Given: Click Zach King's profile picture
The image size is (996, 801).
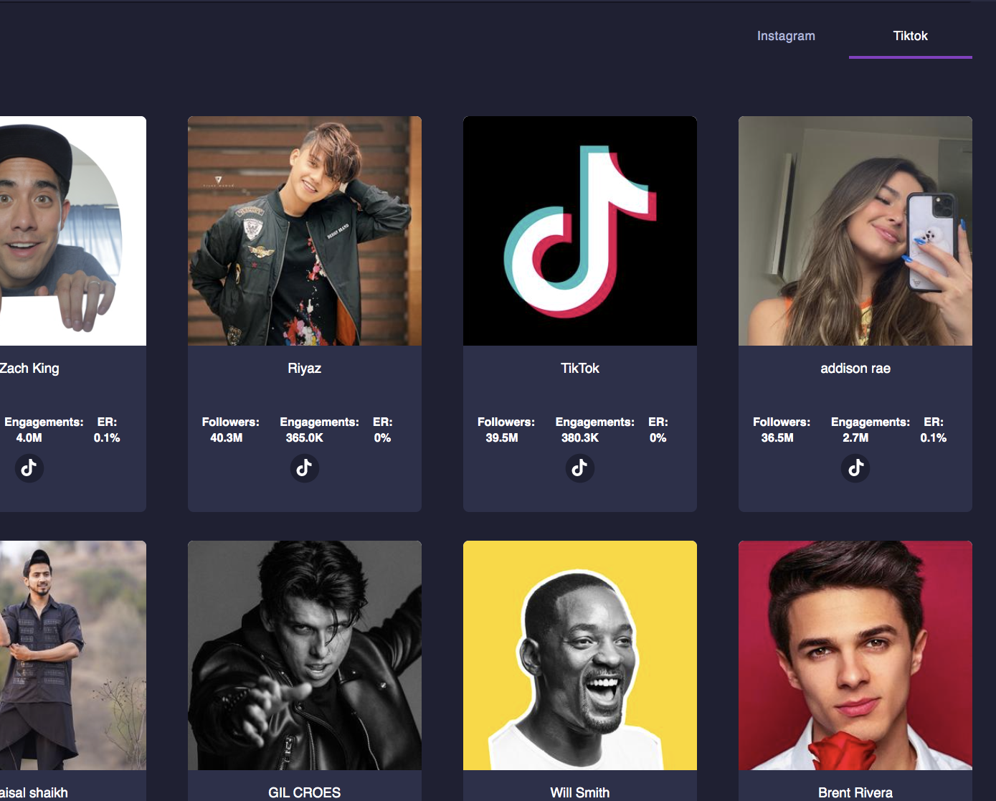Looking at the screenshot, I should click(x=72, y=231).
